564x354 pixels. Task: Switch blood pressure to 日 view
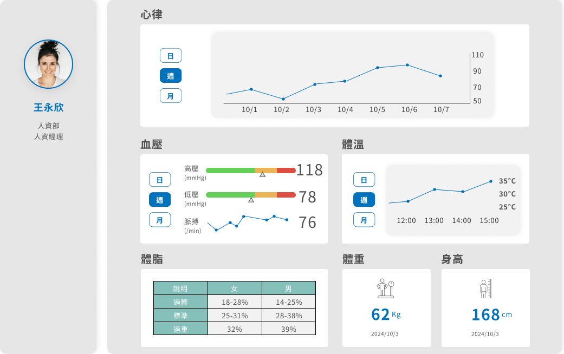point(160,180)
